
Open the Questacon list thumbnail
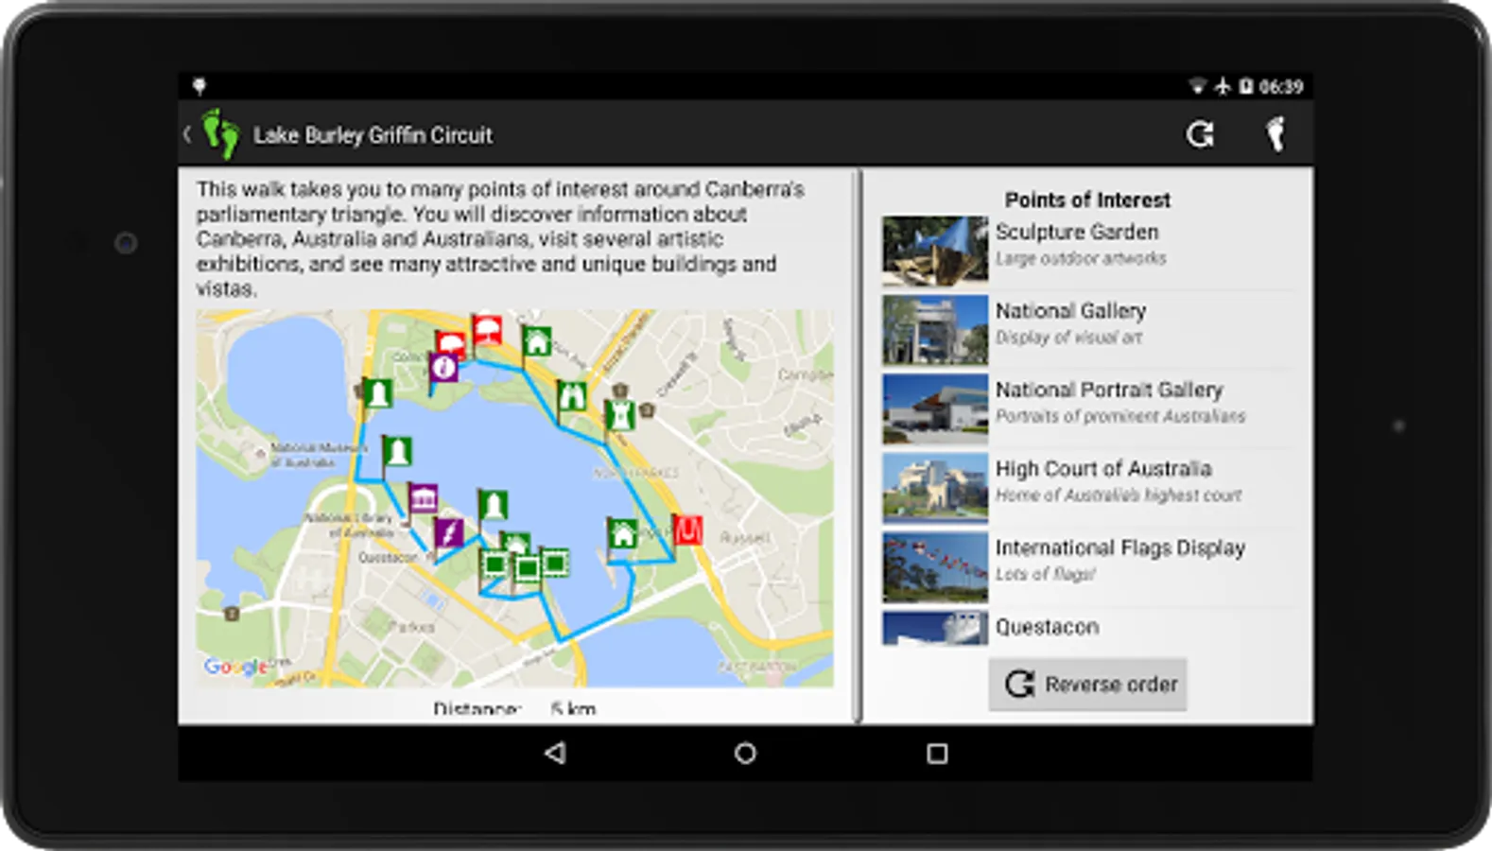coord(935,628)
